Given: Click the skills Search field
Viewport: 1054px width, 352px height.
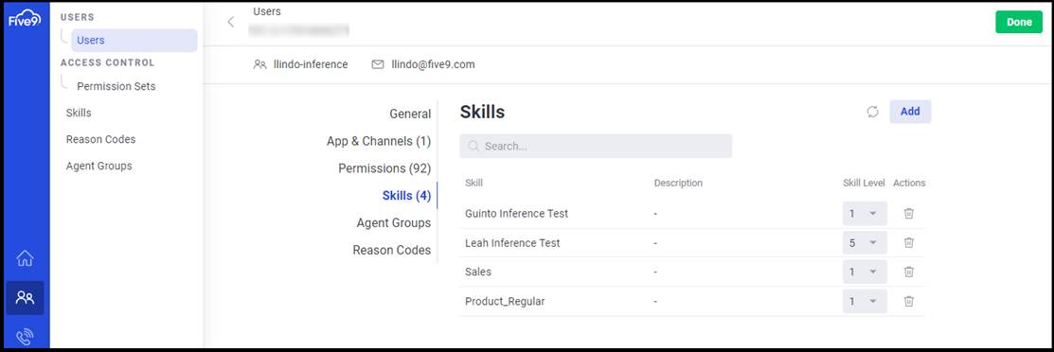Looking at the screenshot, I should click(x=596, y=146).
